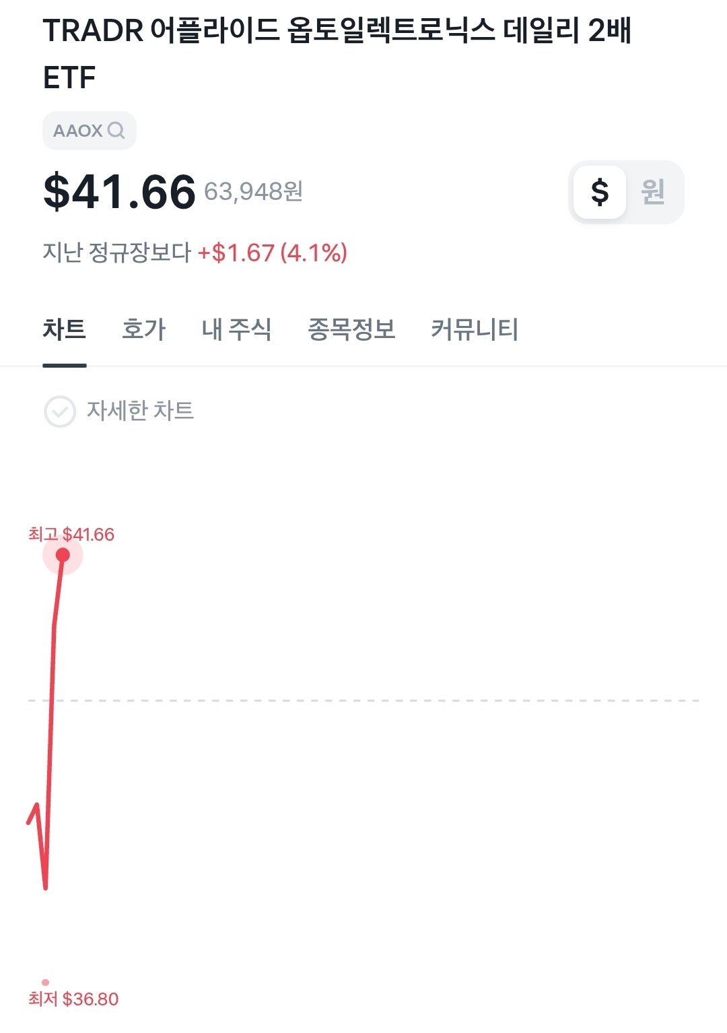727x1033 pixels.
Task: Tap the highest-price red dot on chart
Action: pyautogui.click(x=63, y=555)
